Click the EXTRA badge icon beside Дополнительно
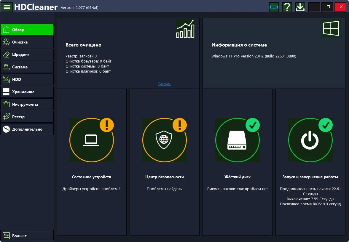Image resolution: width=349 pixels, height=242 pixels. click(x=6, y=129)
